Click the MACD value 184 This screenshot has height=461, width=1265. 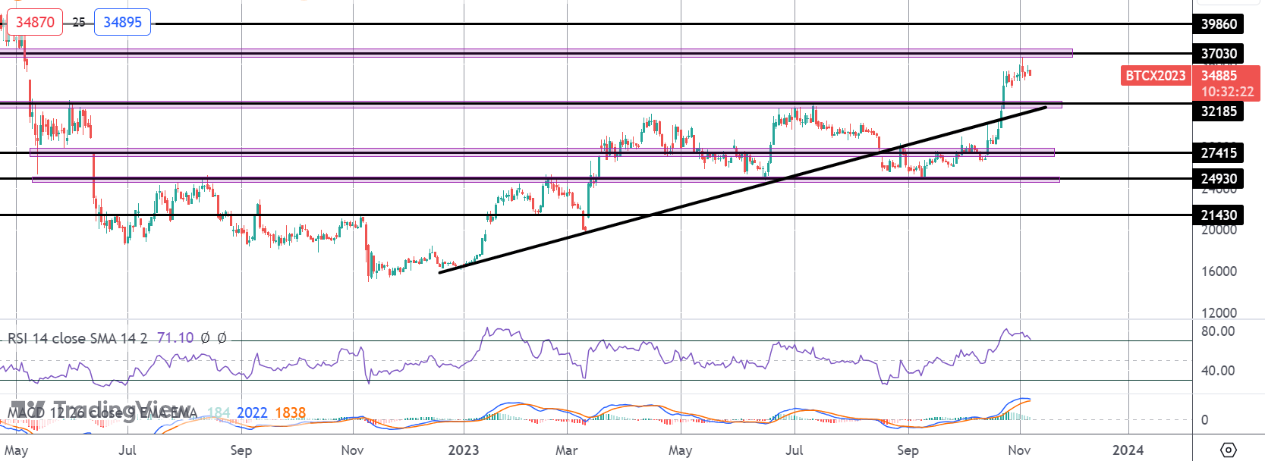(x=219, y=413)
